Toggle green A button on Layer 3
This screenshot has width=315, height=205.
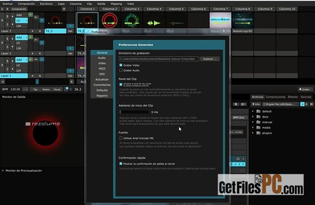(x=31, y=15)
